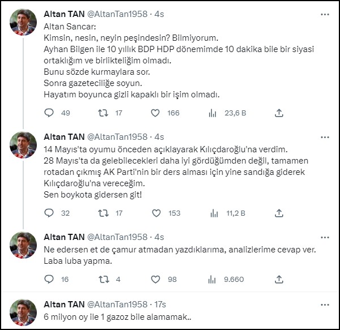340x330 pixels.
Task: Retweet the 'Laba luba yapma' tweet
Action: click(x=103, y=279)
